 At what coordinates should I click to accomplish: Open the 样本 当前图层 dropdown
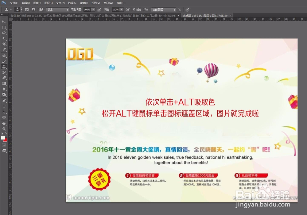pos(164,10)
